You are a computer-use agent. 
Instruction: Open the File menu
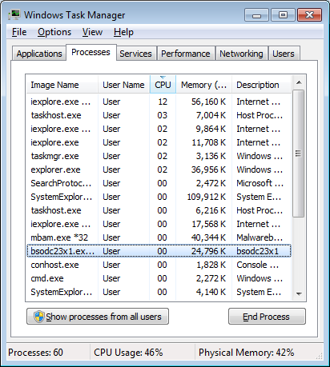19,32
